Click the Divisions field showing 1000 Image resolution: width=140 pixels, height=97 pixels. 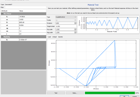[x=65, y=23]
